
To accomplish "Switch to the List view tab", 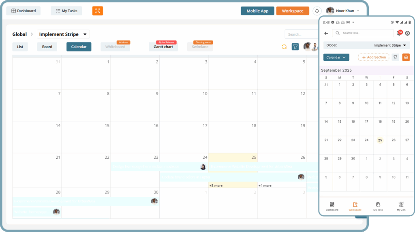I will 20,47.
